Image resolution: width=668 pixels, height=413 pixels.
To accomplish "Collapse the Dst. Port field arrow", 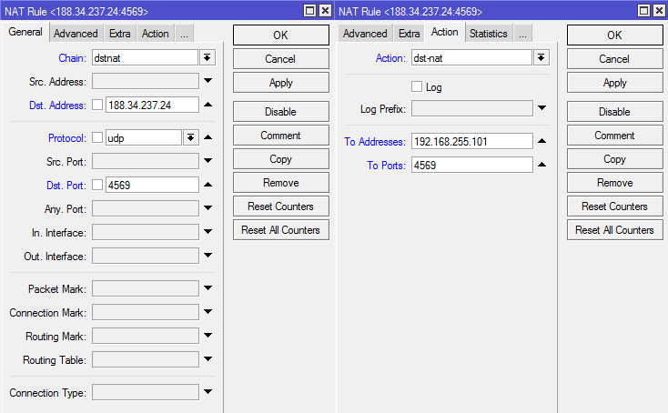I will coord(207,185).
